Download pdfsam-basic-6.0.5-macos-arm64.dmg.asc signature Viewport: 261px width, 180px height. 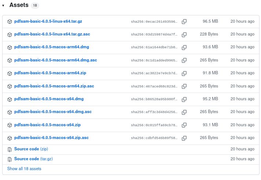(55, 60)
